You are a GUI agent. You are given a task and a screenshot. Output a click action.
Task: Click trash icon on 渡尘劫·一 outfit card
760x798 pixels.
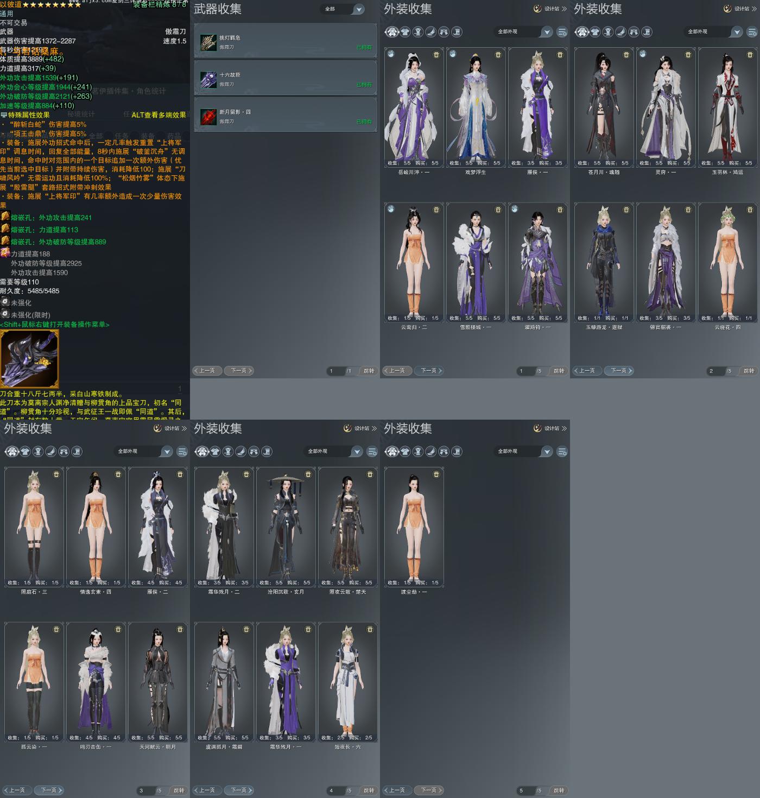click(x=436, y=474)
